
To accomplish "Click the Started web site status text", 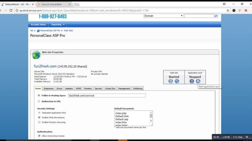I will click(x=174, y=77).
